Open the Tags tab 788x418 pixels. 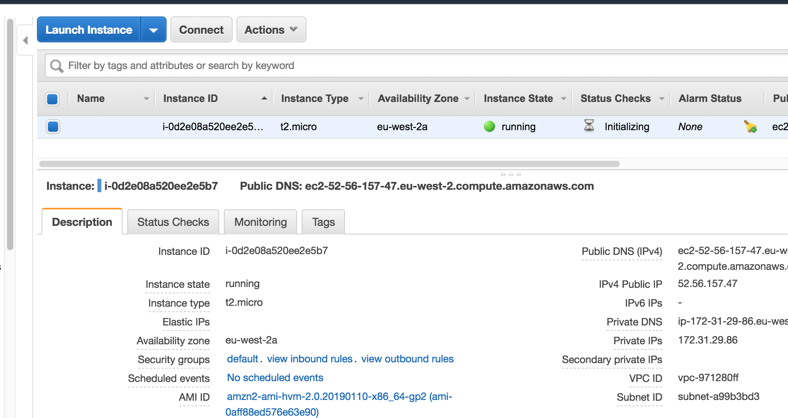click(323, 222)
